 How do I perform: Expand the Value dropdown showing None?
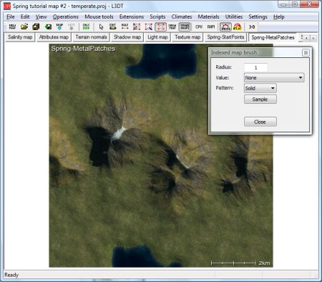[274, 77]
